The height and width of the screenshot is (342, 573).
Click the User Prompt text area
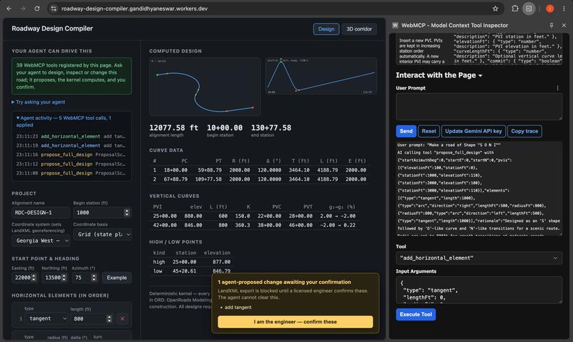[x=478, y=106]
